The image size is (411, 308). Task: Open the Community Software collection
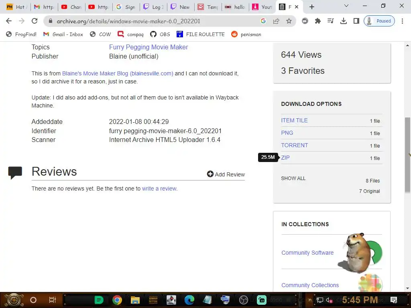pos(307,253)
